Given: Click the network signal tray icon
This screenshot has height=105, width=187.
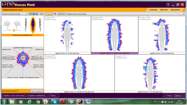Looking at the screenshot, I should coord(169,102).
